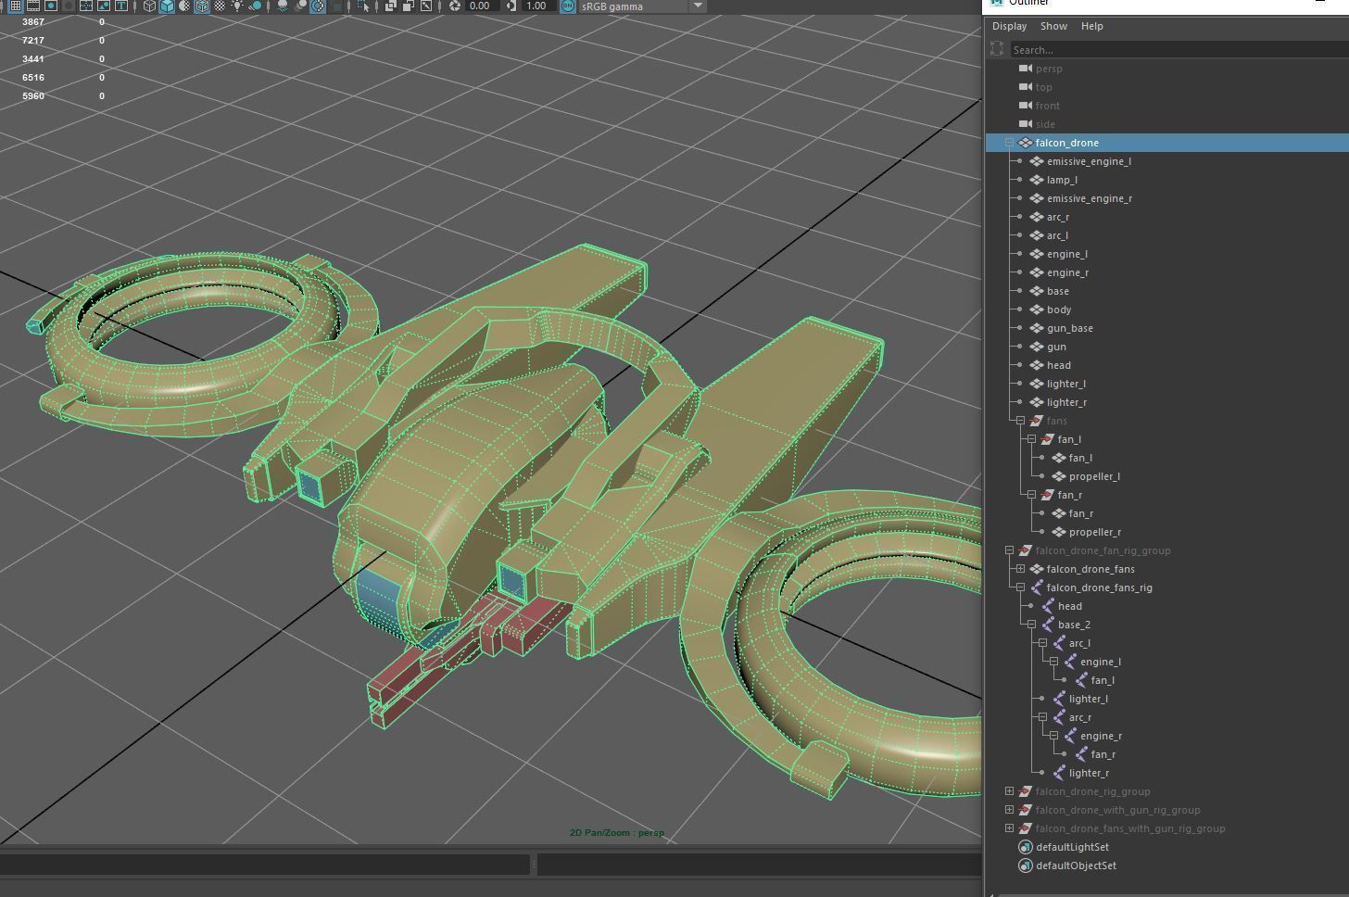Click the joint icon of head
This screenshot has width=1349, height=897.
(1048, 606)
